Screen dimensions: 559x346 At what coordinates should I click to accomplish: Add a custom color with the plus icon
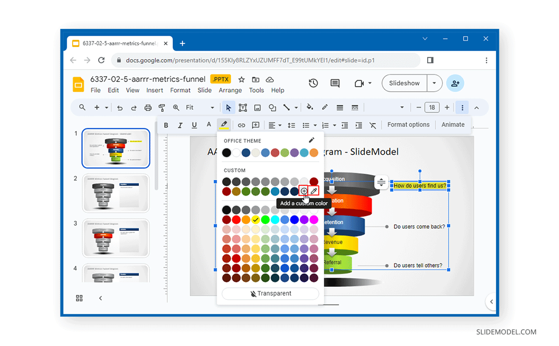point(304,191)
